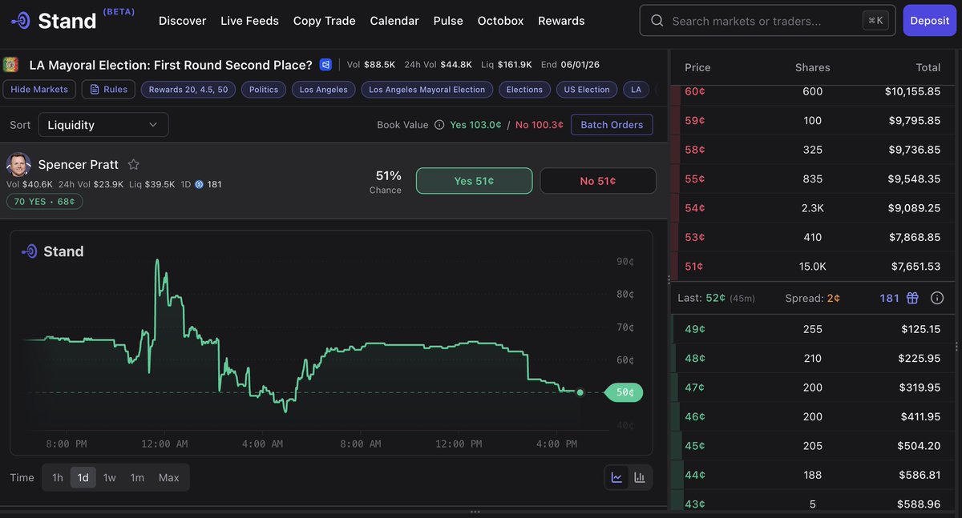
Task: Click the 59¢ ask row
Action: point(812,120)
